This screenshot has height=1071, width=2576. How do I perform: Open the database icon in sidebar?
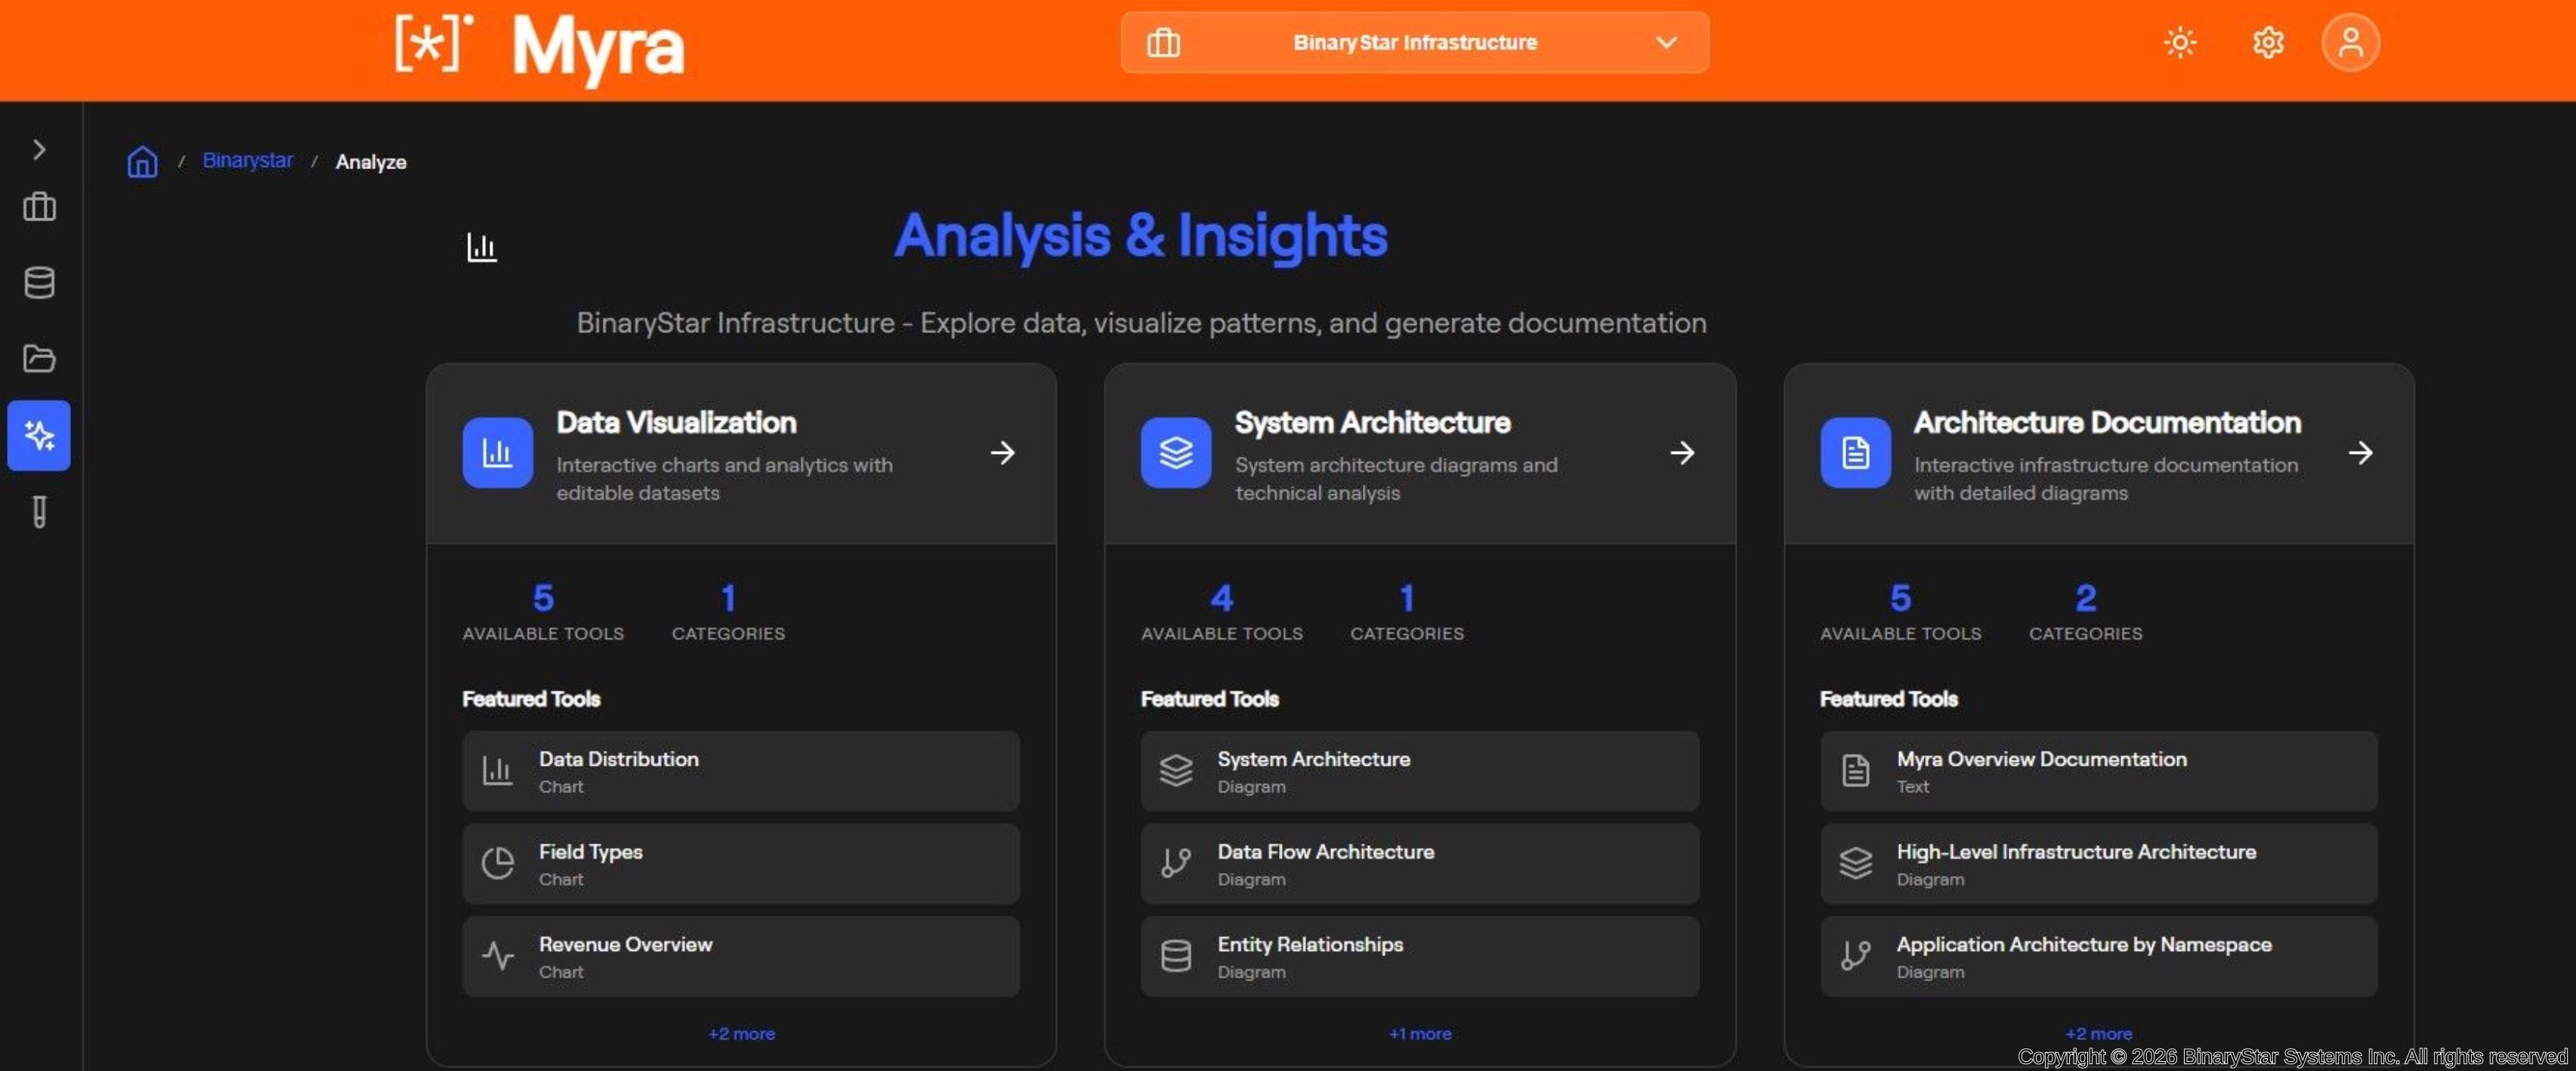click(x=39, y=283)
